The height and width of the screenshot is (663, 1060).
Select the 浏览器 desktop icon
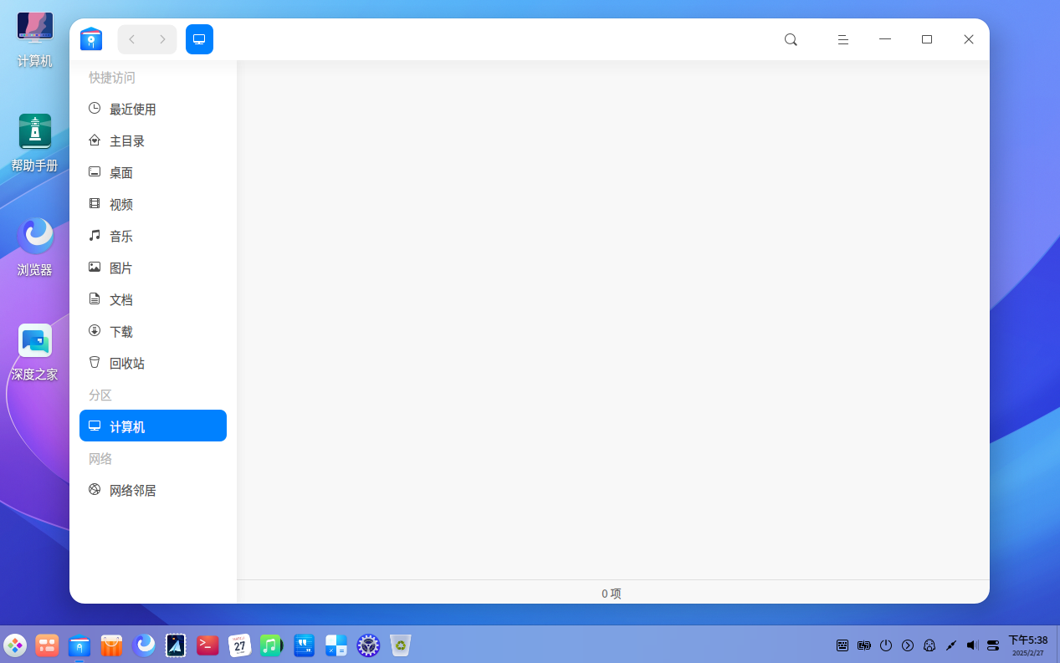point(35,248)
